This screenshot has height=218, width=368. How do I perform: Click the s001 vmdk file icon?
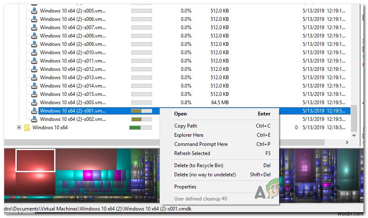pyautogui.click(x=34, y=111)
